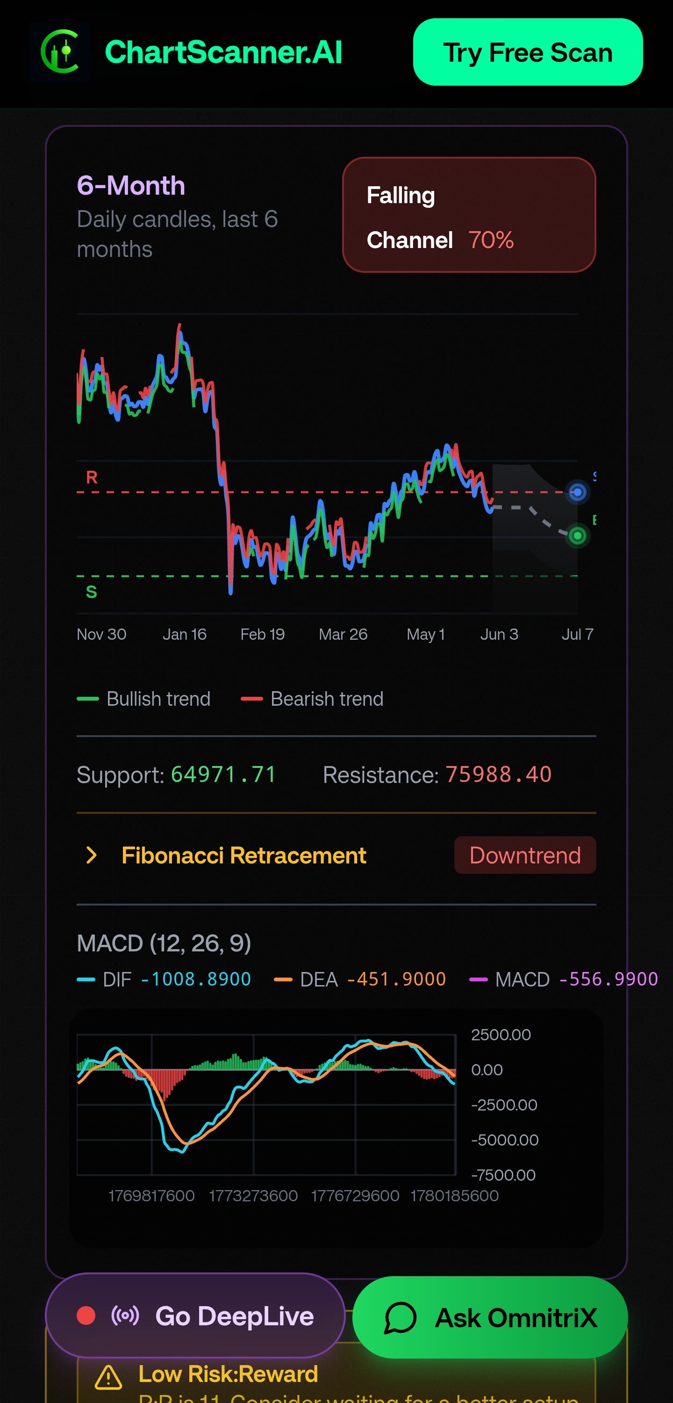Image resolution: width=673 pixels, height=1403 pixels.
Task: Select the 6-Month timeframe title
Action: (131, 186)
